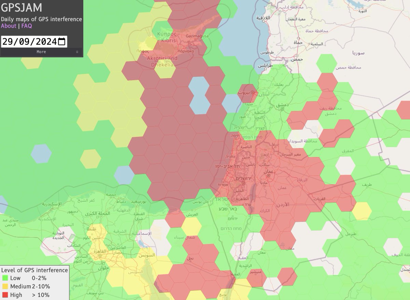Screen dimensions: 410x300
Task: Open the About link
Action: tap(9, 26)
